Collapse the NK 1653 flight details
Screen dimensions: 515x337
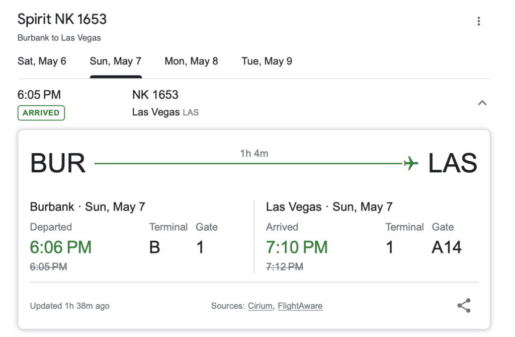482,102
